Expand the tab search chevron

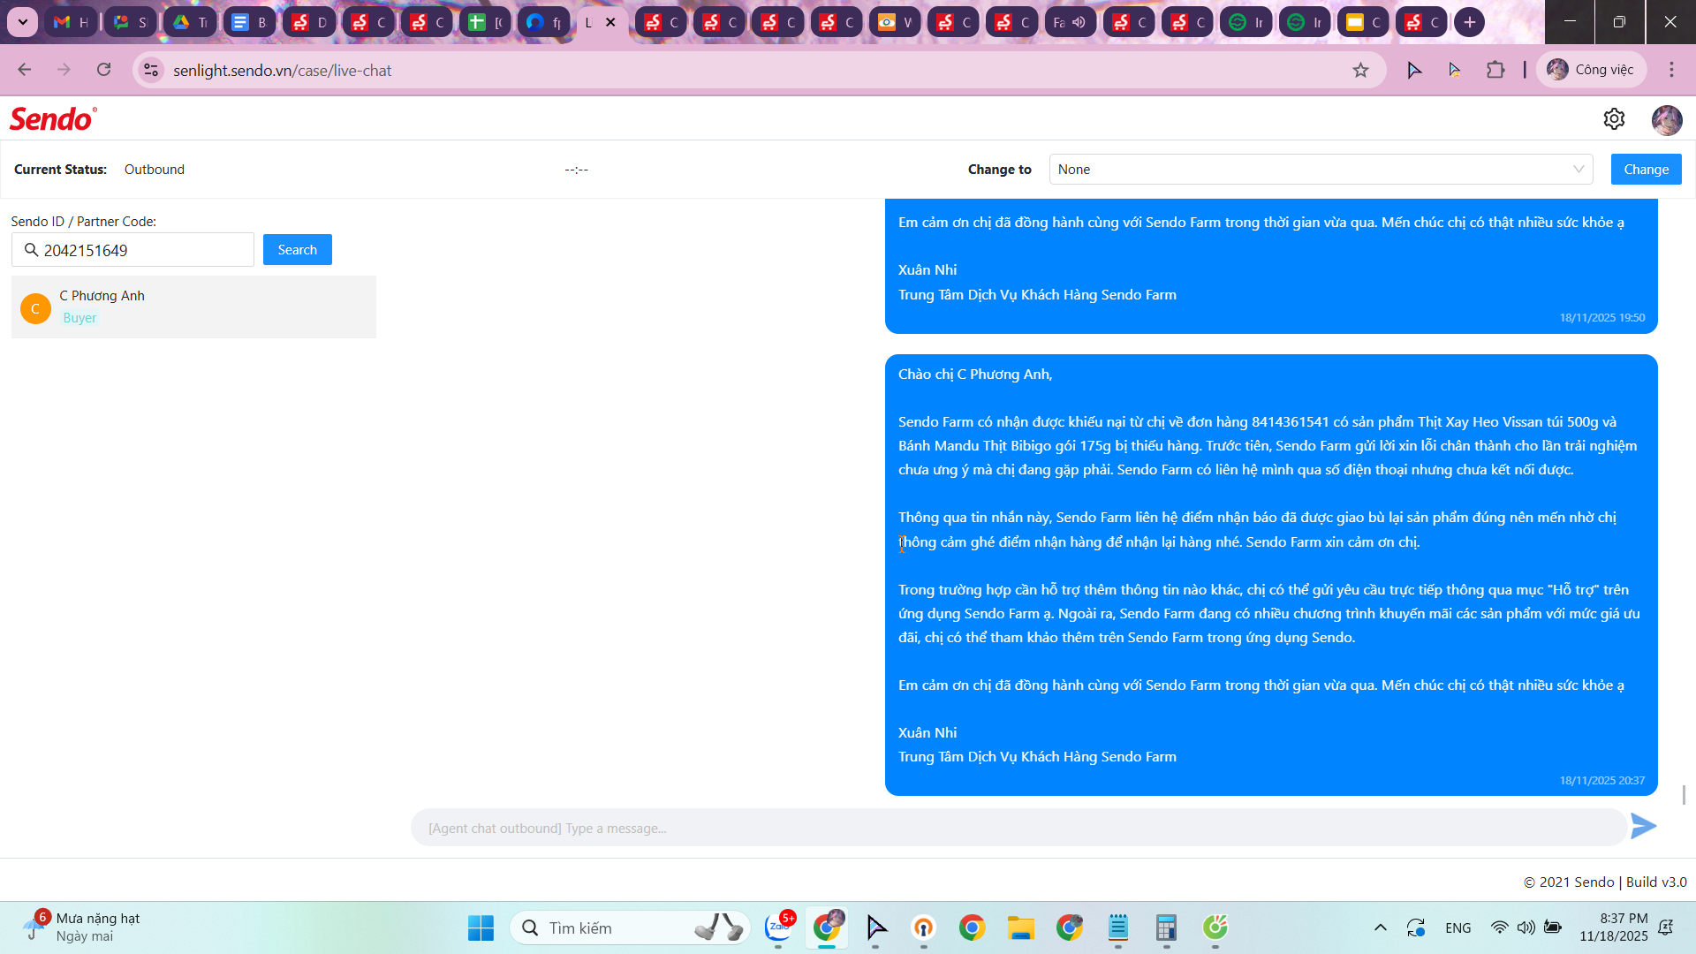click(23, 22)
